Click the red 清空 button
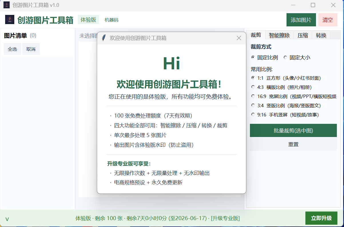Viewport: 344px width, 227px height. [x=328, y=20]
